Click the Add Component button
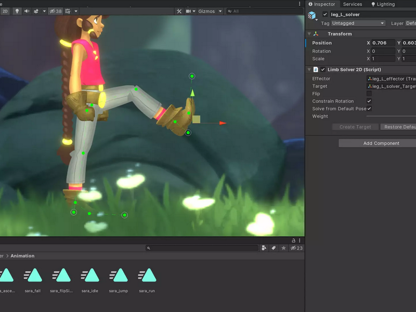 coord(381,144)
